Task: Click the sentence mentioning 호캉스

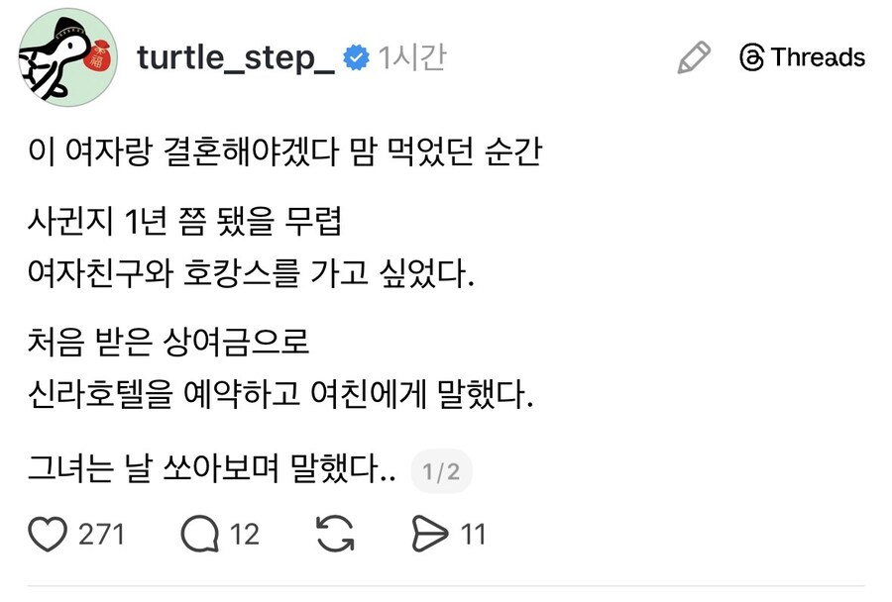Action: click(253, 271)
